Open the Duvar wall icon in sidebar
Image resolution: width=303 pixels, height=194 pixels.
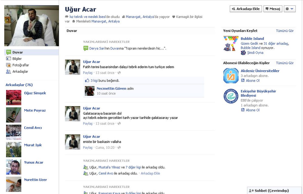pos(8,52)
